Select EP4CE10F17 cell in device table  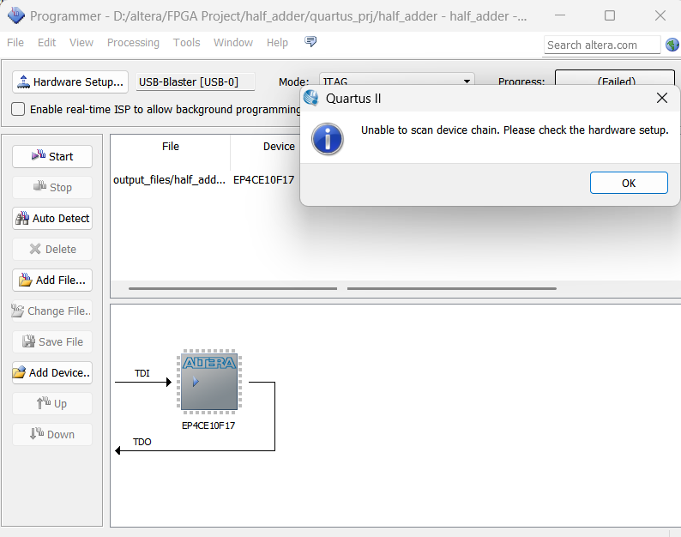pos(263,180)
